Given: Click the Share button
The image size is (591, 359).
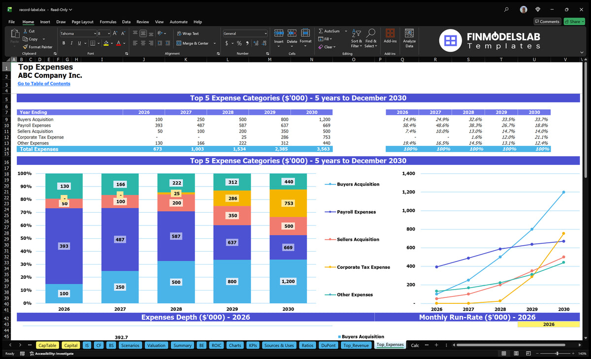Looking at the screenshot, I should point(574,22).
